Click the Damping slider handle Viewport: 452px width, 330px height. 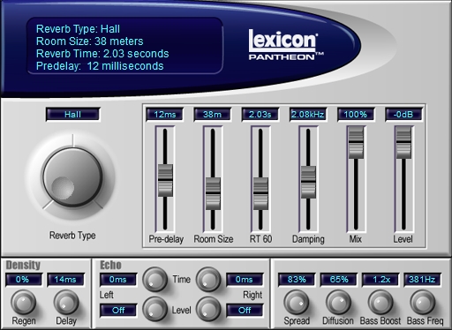pyautogui.click(x=308, y=182)
